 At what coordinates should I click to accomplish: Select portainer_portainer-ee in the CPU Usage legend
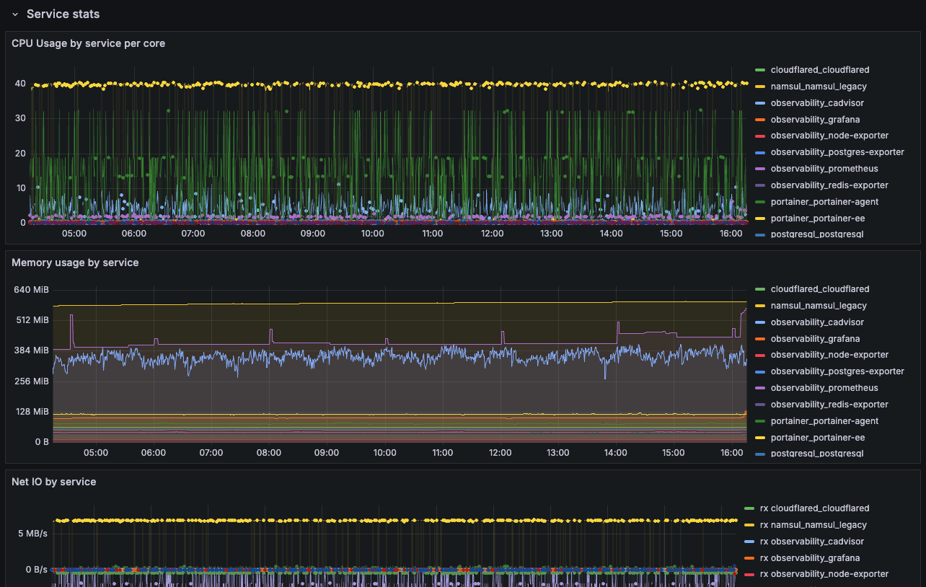(x=818, y=218)
